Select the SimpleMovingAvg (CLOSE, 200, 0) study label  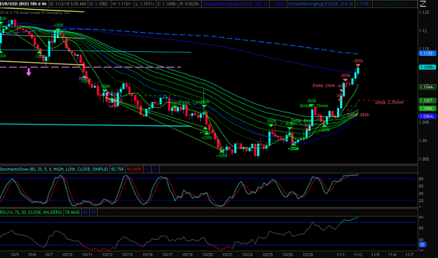[x=235, y=4]
